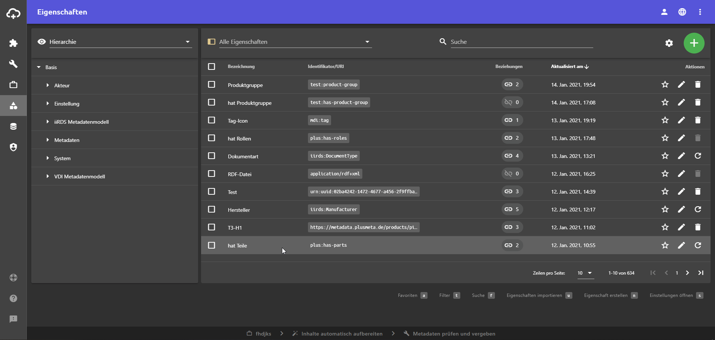Viewport: 715px width, 340px height.
Task: Check the Test row checkbox
Action: 212,192
